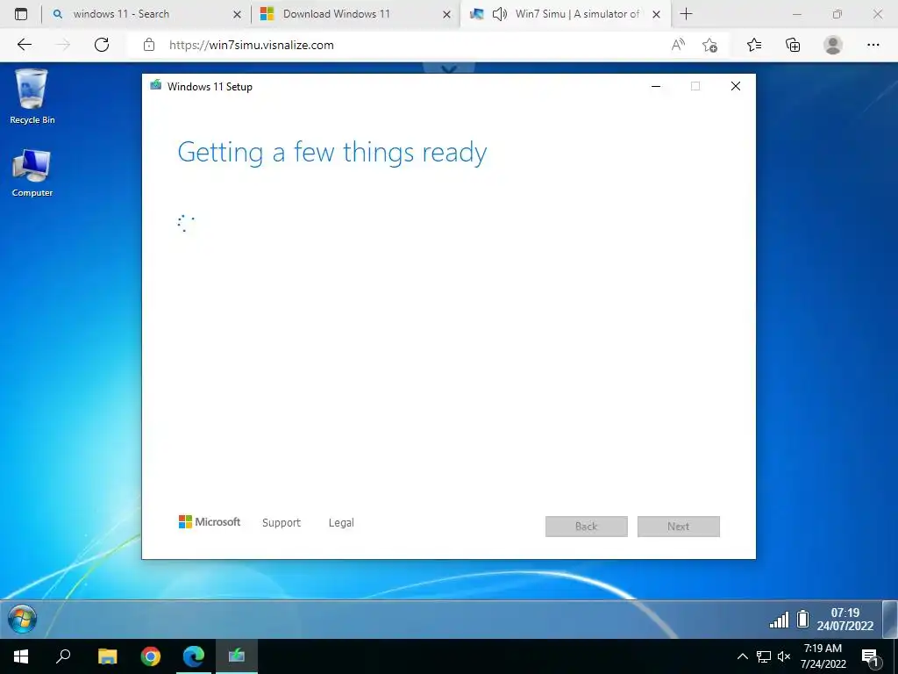Open Edge Settings and more menu
The image size is (898, 674).
point(873,45)
